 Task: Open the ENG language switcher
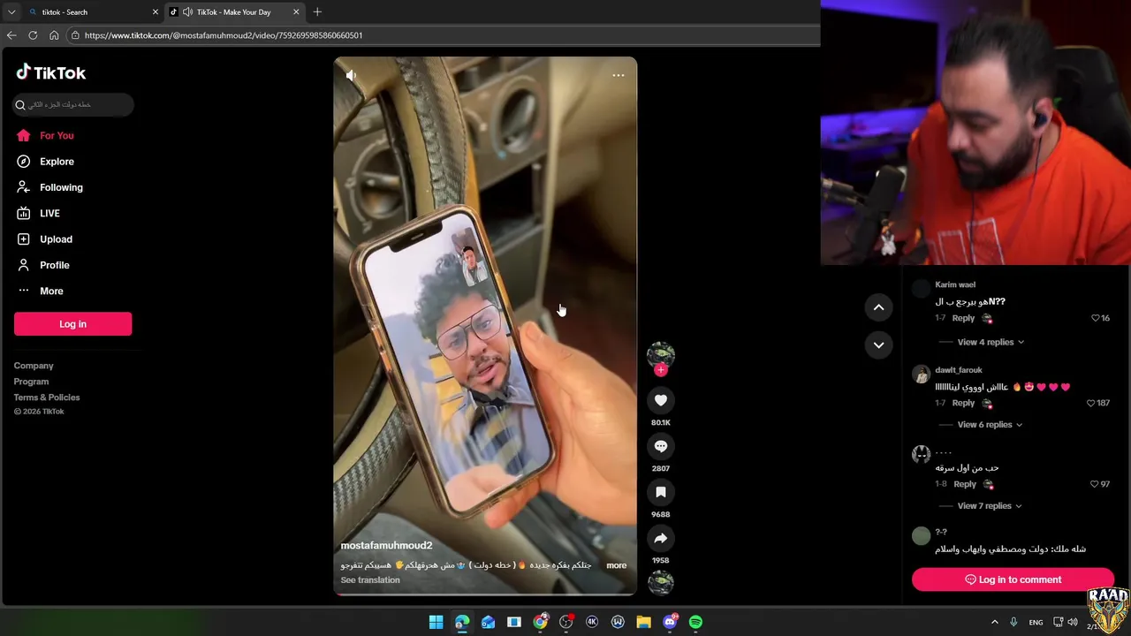coord(1036,623)
